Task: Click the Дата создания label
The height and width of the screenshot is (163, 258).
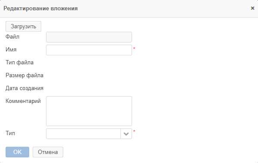Action: point(25,88)
